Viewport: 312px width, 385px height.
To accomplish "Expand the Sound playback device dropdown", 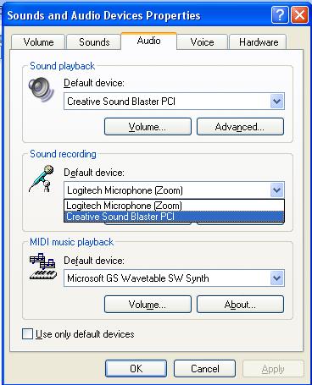I will pos(276,102).
